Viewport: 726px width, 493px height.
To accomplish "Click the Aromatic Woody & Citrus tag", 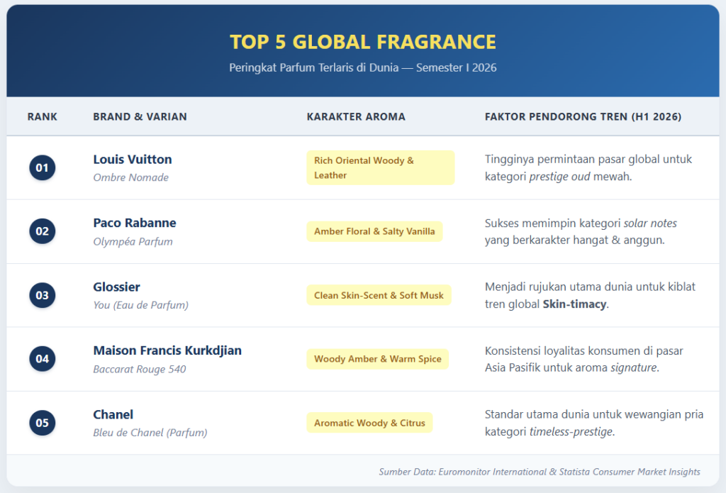I will pos(369,423).
